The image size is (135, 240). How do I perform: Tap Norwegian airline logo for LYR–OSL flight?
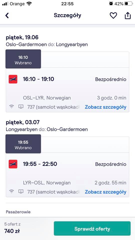tap(13, 164)
